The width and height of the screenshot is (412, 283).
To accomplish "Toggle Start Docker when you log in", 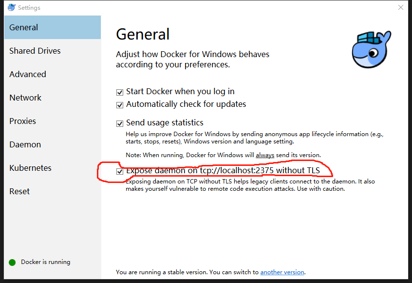I will [x=120, y=92].
